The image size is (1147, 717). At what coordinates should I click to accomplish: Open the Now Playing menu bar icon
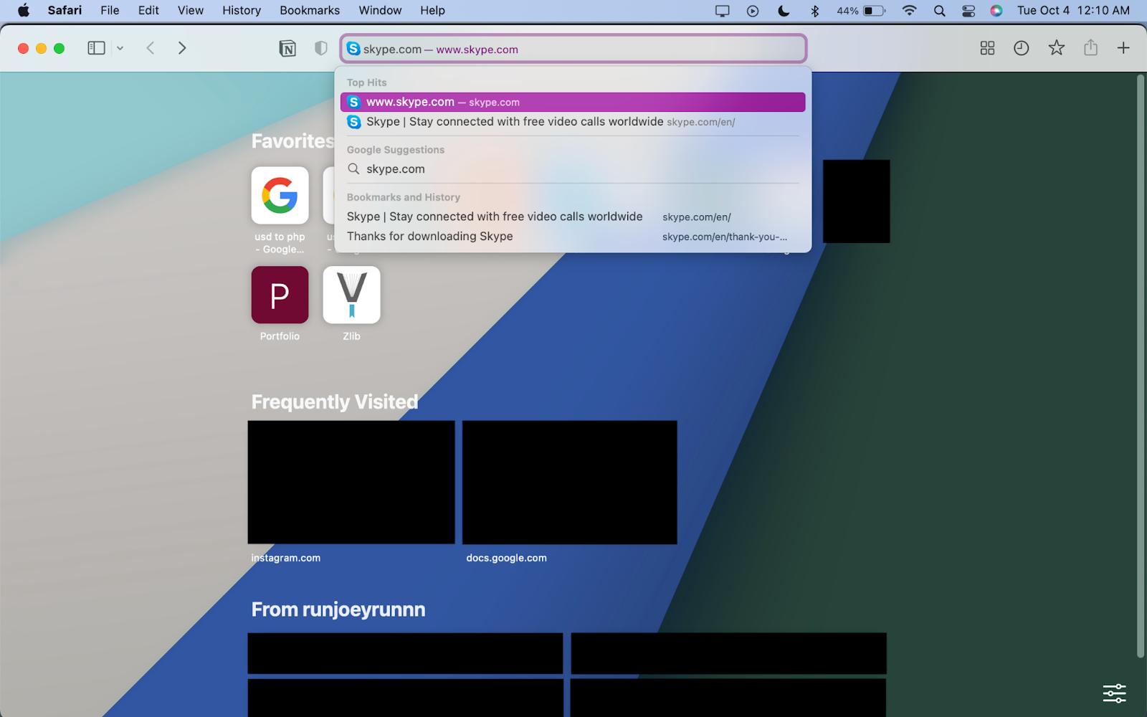(753, 11)
